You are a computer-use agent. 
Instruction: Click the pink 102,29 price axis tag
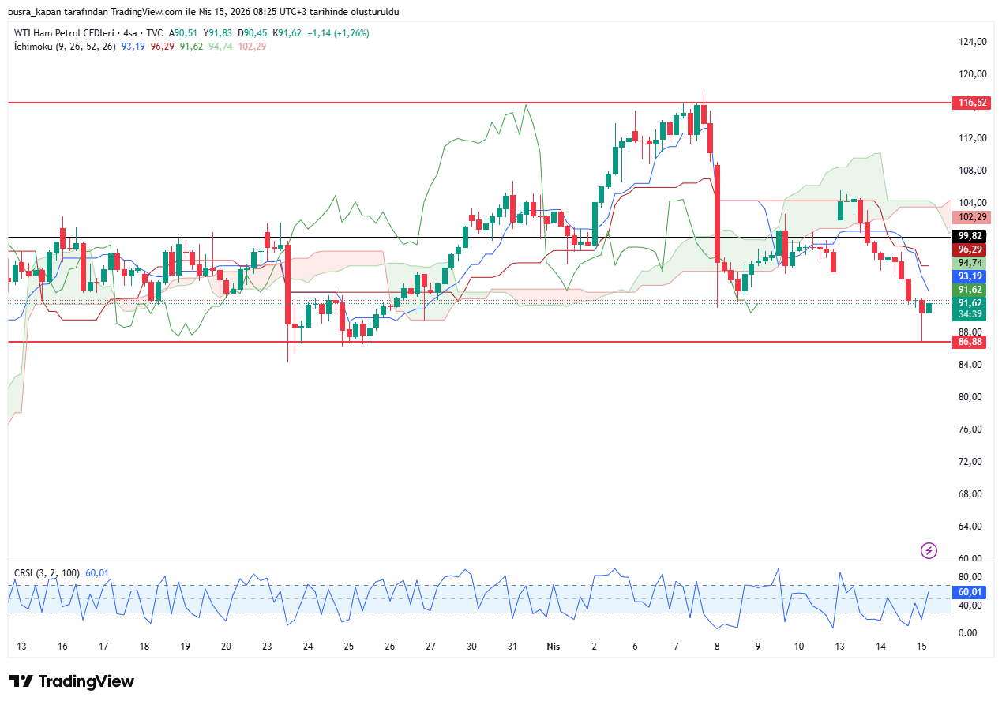click(972, 217)
